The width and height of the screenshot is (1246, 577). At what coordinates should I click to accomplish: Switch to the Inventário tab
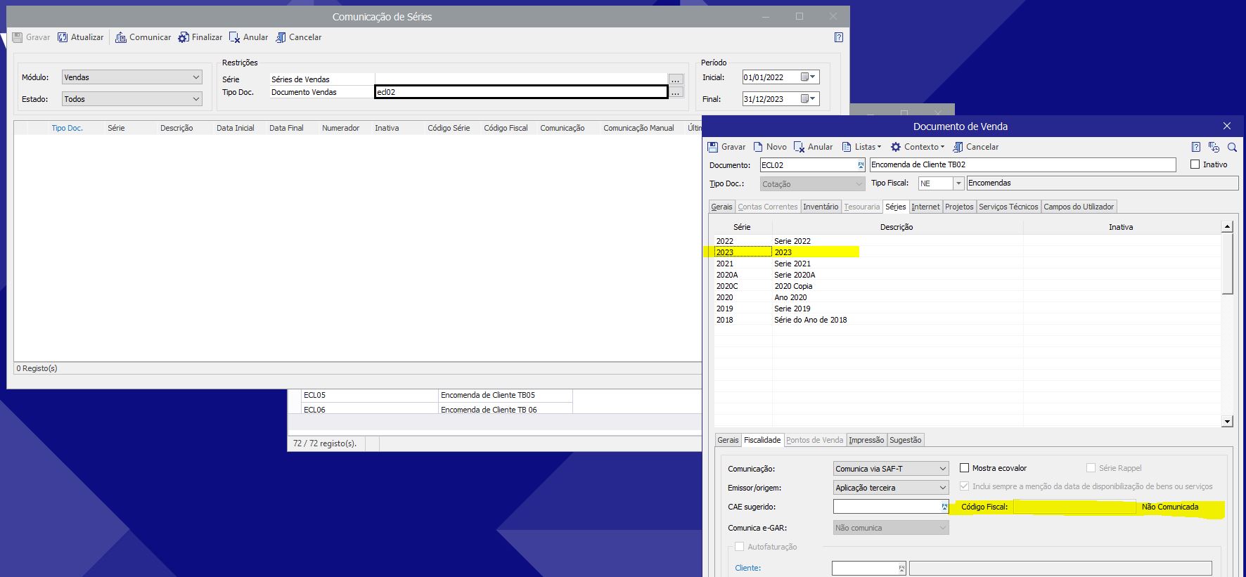[x=821, y=207]
